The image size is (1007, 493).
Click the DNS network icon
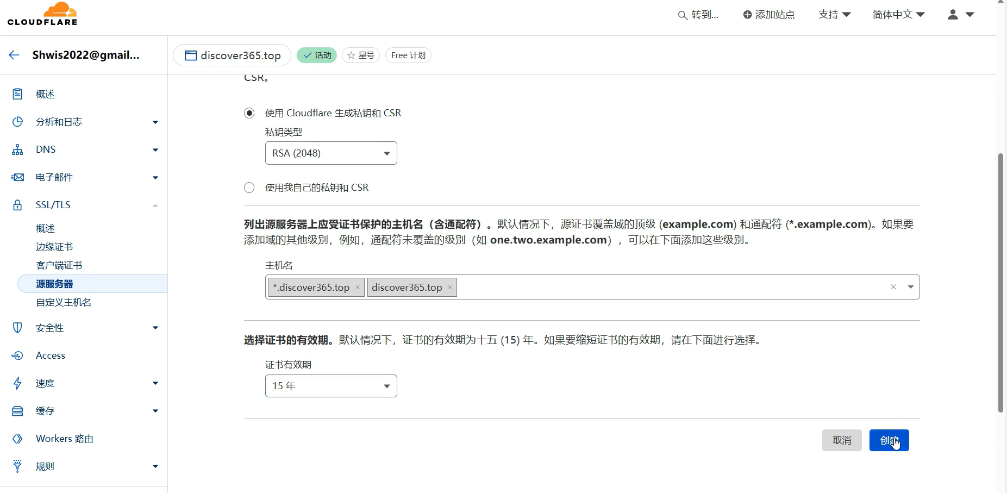17,149
